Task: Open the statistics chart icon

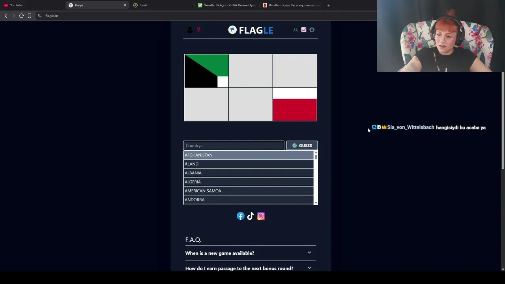Action: (x=304, y=30)
